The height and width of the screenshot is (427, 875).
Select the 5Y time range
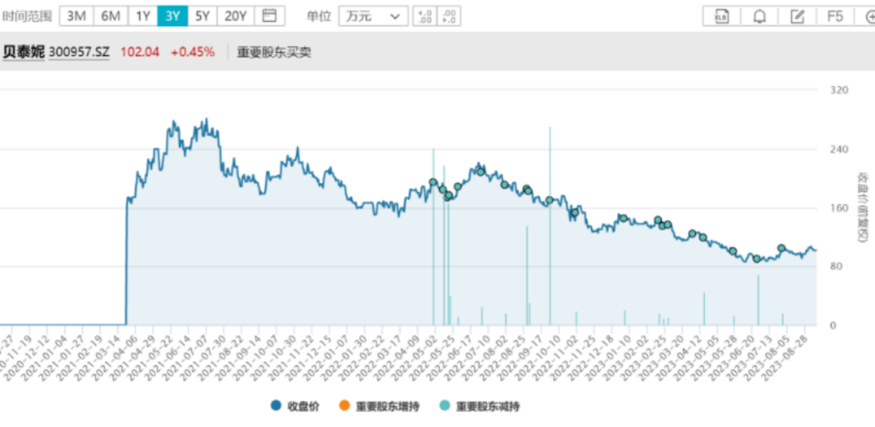203,15
